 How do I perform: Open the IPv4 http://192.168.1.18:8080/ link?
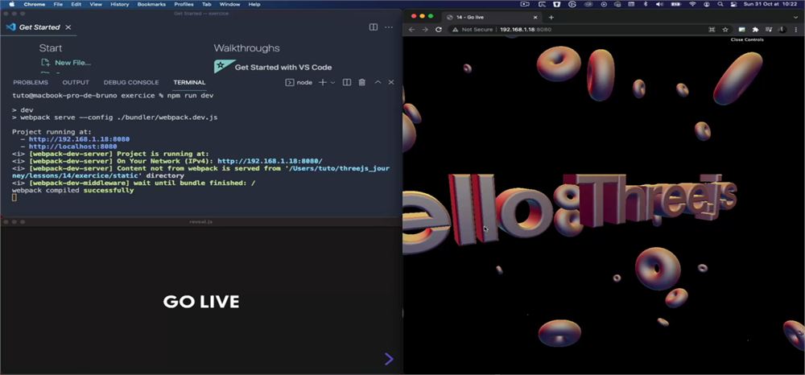click(270, 161)
